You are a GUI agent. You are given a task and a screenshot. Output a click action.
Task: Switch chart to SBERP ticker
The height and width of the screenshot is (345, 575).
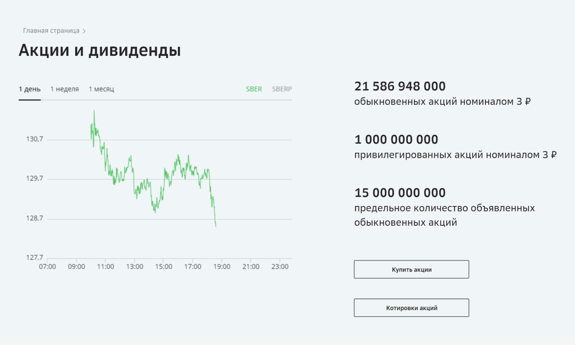[282, 89]
